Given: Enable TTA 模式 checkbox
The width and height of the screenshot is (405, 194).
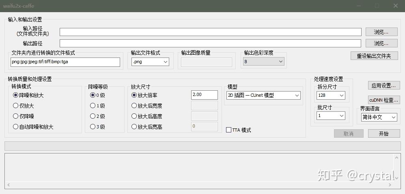Looking at the screenshot, I should click(238, 130).
